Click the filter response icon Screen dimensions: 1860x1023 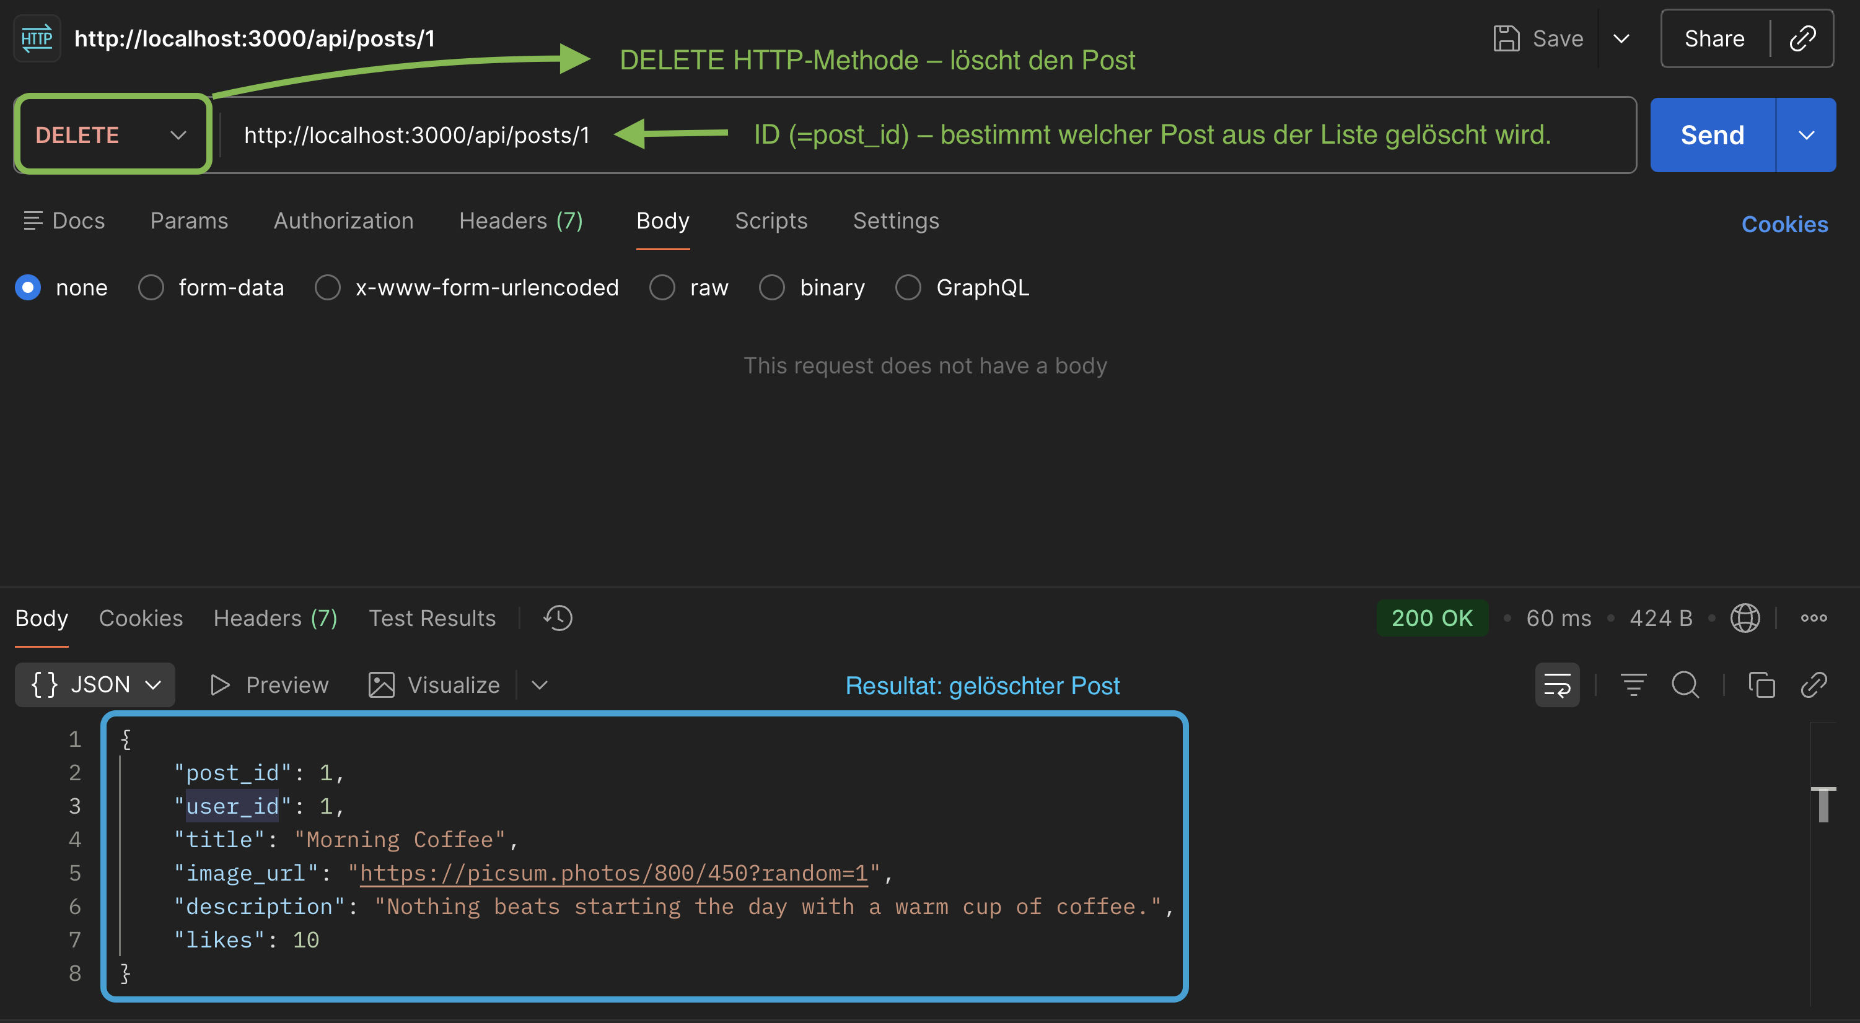point(1633,685)
